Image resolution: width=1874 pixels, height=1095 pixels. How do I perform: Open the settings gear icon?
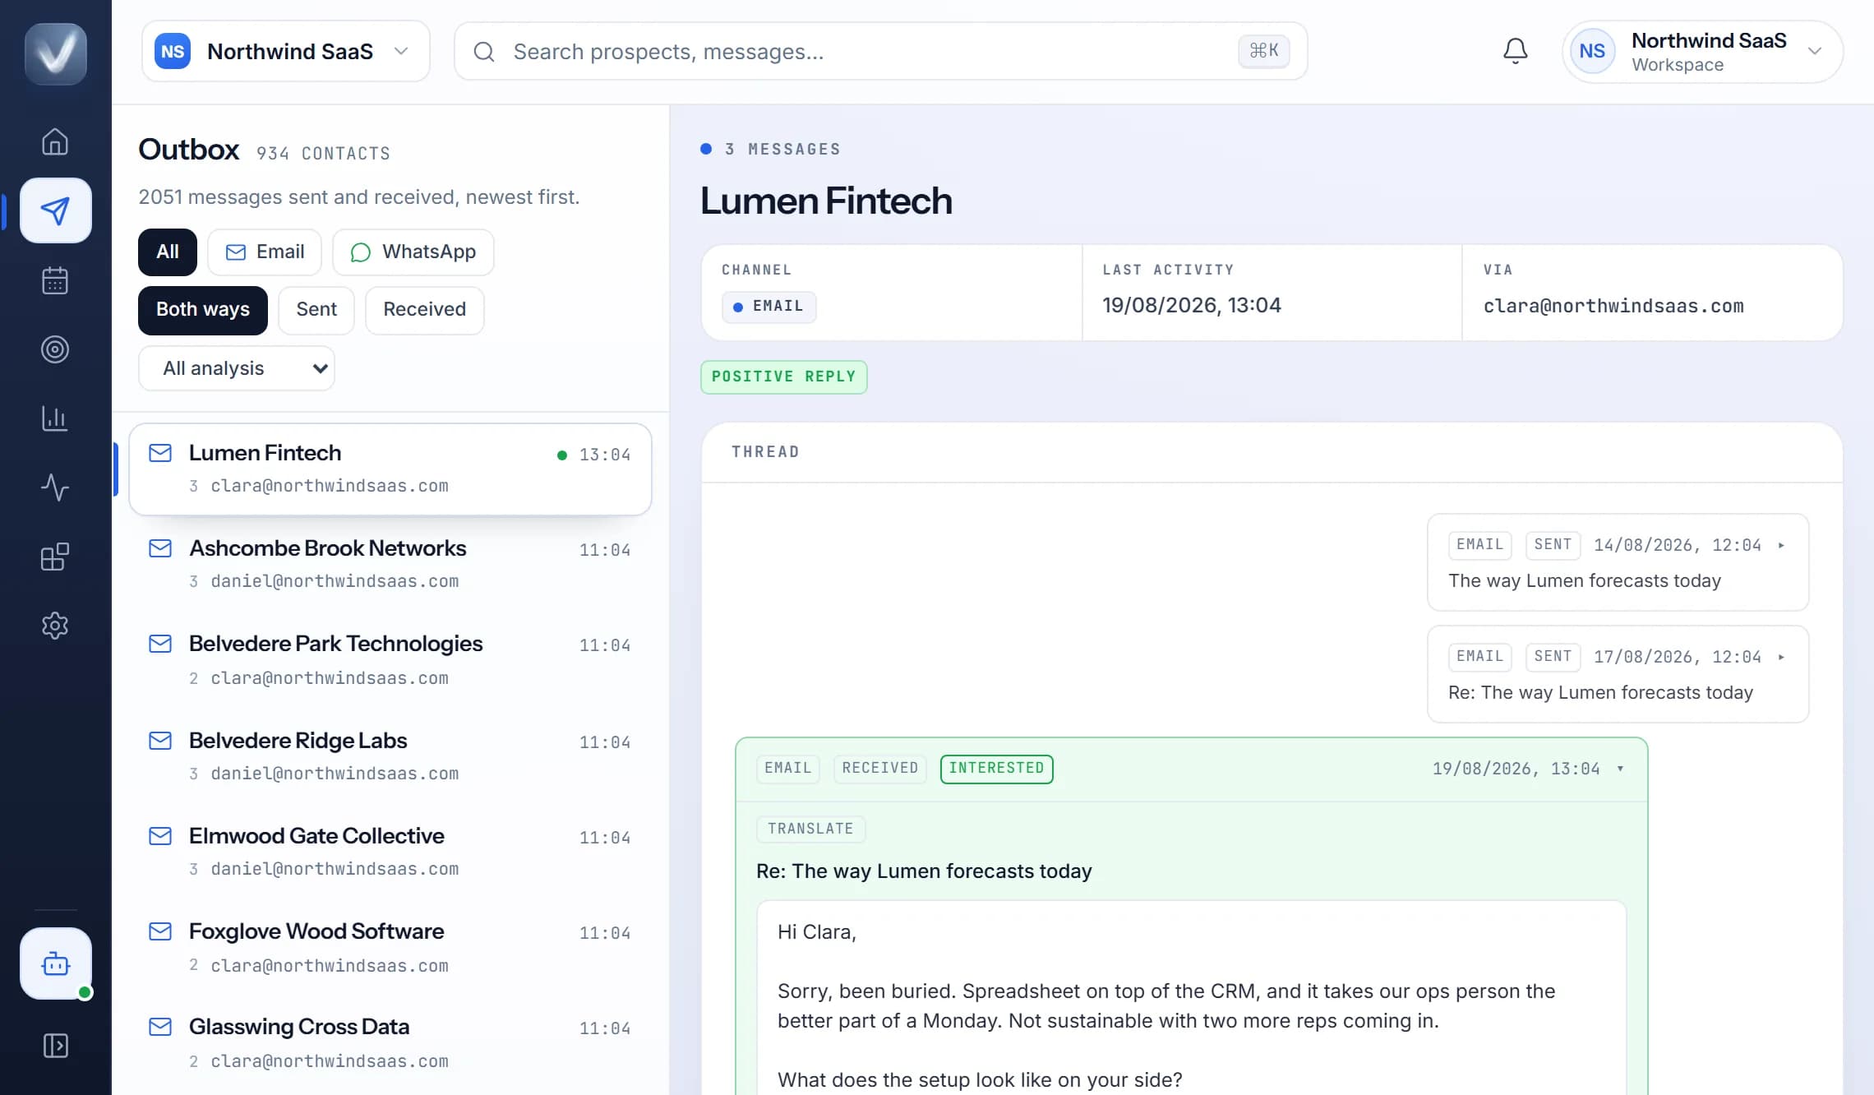[x=55, y=626]
